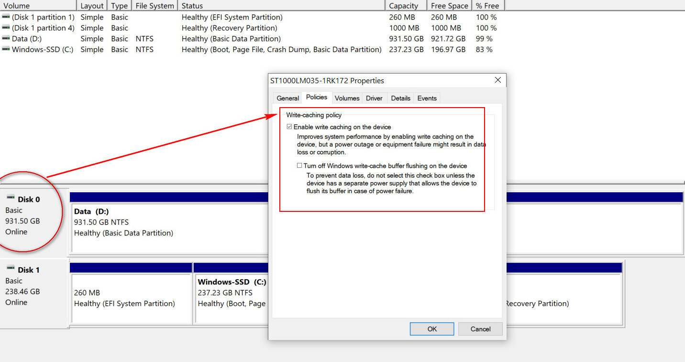Click the Windows-SSD (C:) volume drive icon
Viewport: 685px width, 362px height.
6,49
